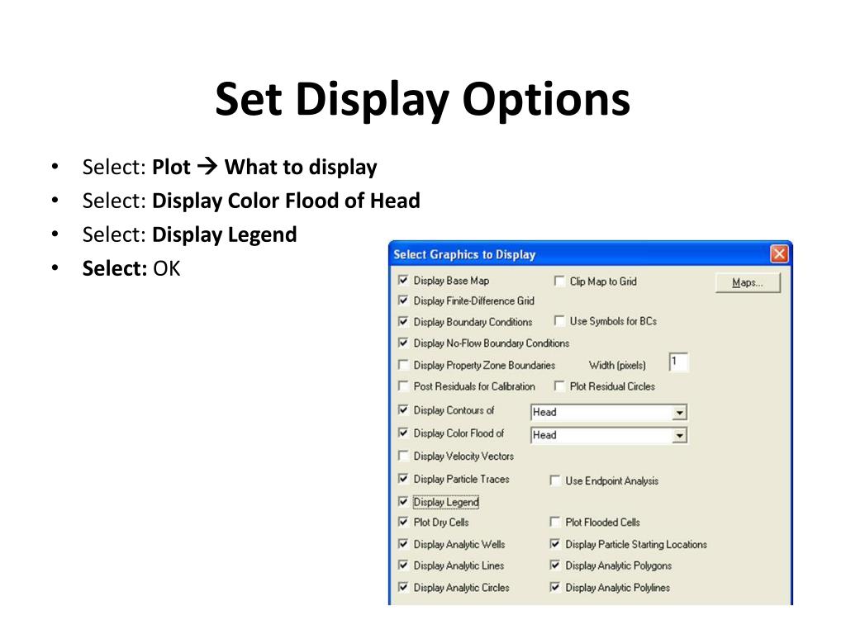Screen dimensions: 846x634
Task: Check Use Endpoint Analysis
Action: point(554,480)
